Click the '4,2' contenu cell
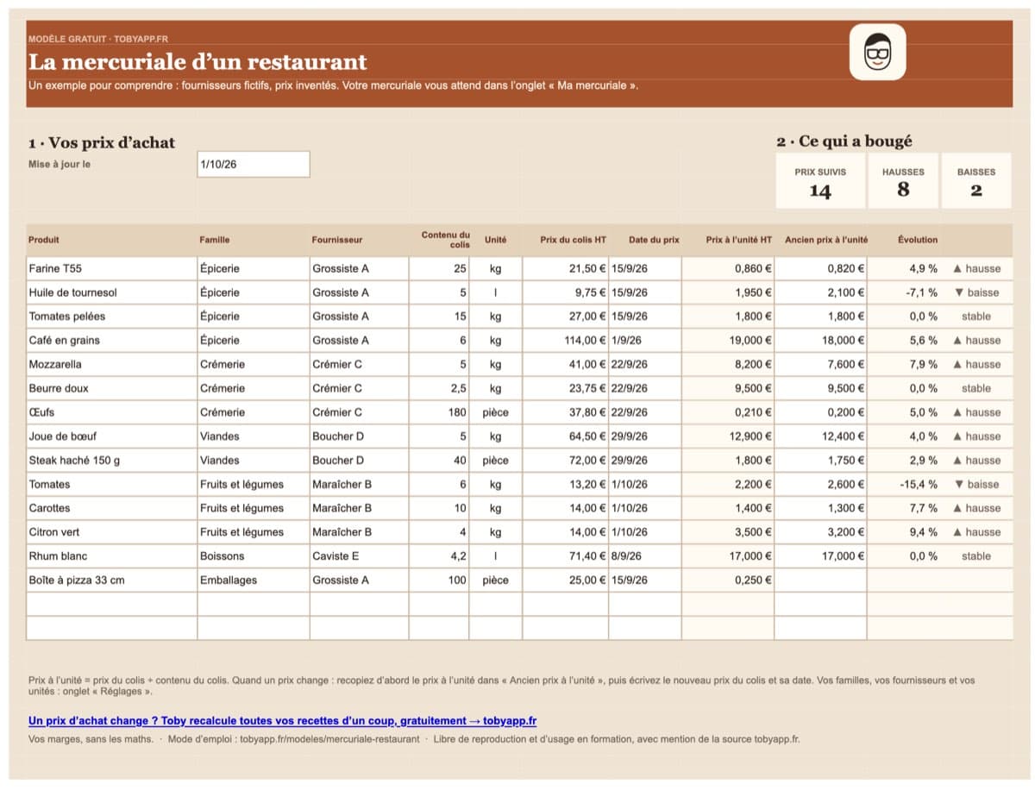Viewport: 1035px width, 803px height. 439,556
